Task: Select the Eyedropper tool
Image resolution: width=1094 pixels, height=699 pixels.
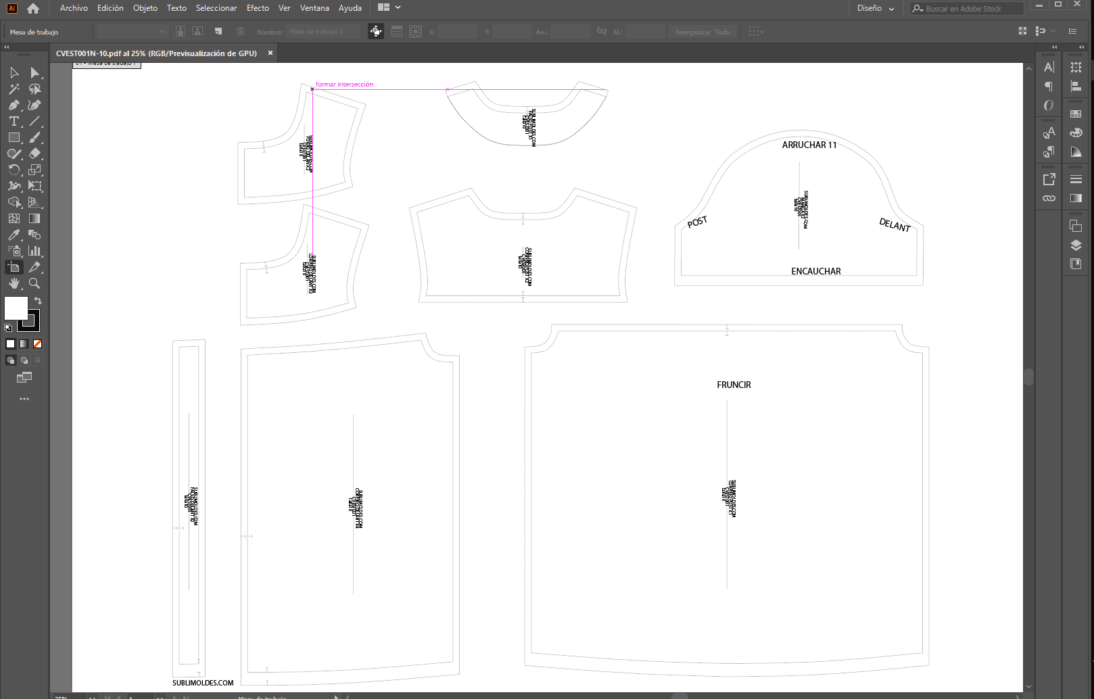Action: pyautogui.click(x=14, y=235)
